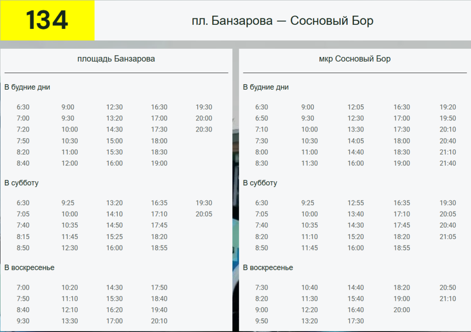Mark Sunday 7:30 time under мкр Сосновый Бор
This screenshot has width=471, height=332.
[x=262, y=287]
